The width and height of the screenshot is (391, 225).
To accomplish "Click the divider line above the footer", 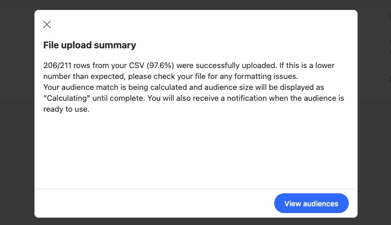I will click(x=196, y=189).
